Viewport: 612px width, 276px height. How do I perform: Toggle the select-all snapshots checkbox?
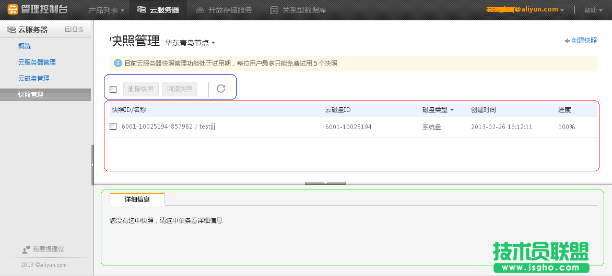(113, 89)
